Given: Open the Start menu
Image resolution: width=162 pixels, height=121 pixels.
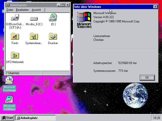Looking at the screenshot, I should click(x=7, y=118).
